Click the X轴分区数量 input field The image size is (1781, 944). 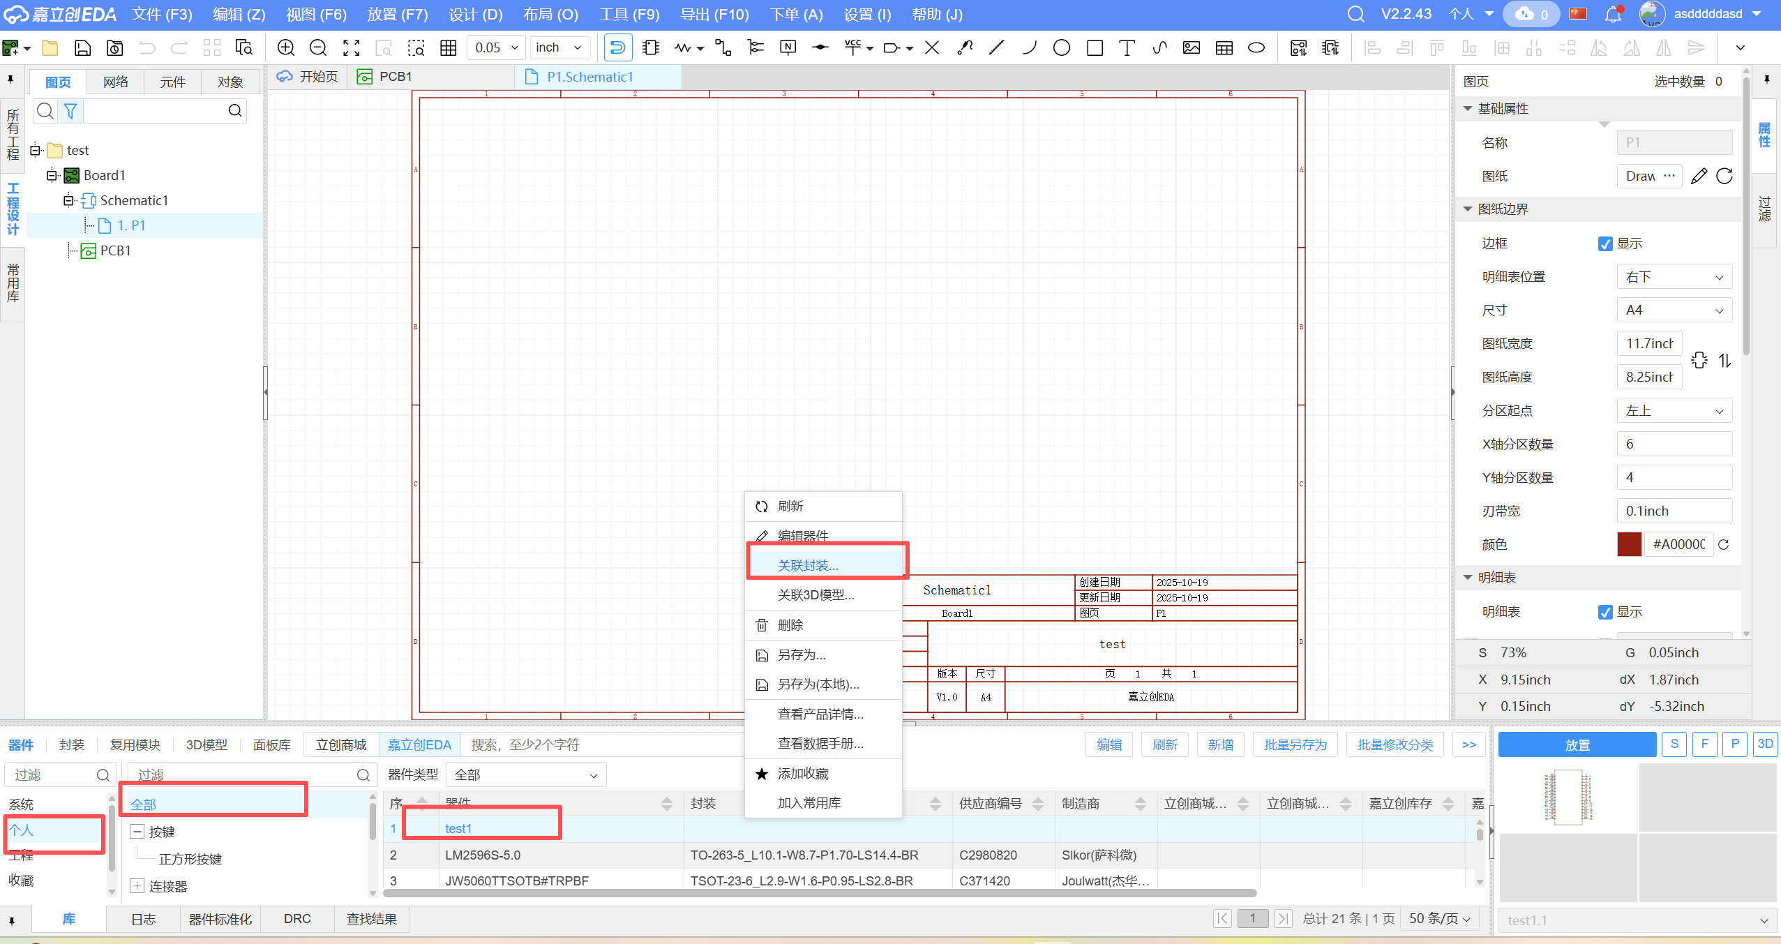tap(1674, 444)
